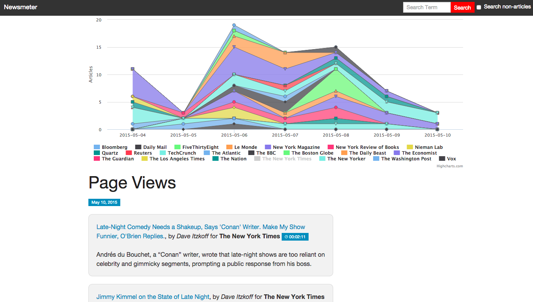Open the Jimmy Kimmel on Late Night article
The image size is (533, 302).
(x=153, y=297)
